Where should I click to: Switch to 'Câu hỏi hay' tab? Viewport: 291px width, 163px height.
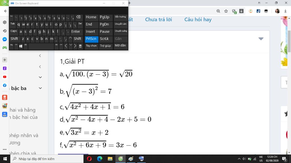(198, 20)
